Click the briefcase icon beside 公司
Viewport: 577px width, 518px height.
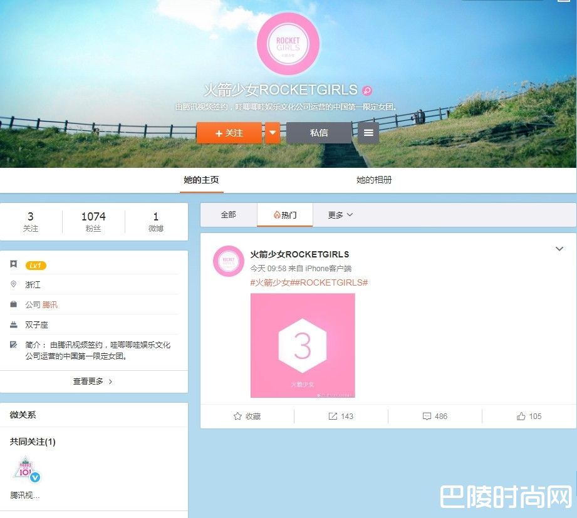click(14, 304)
